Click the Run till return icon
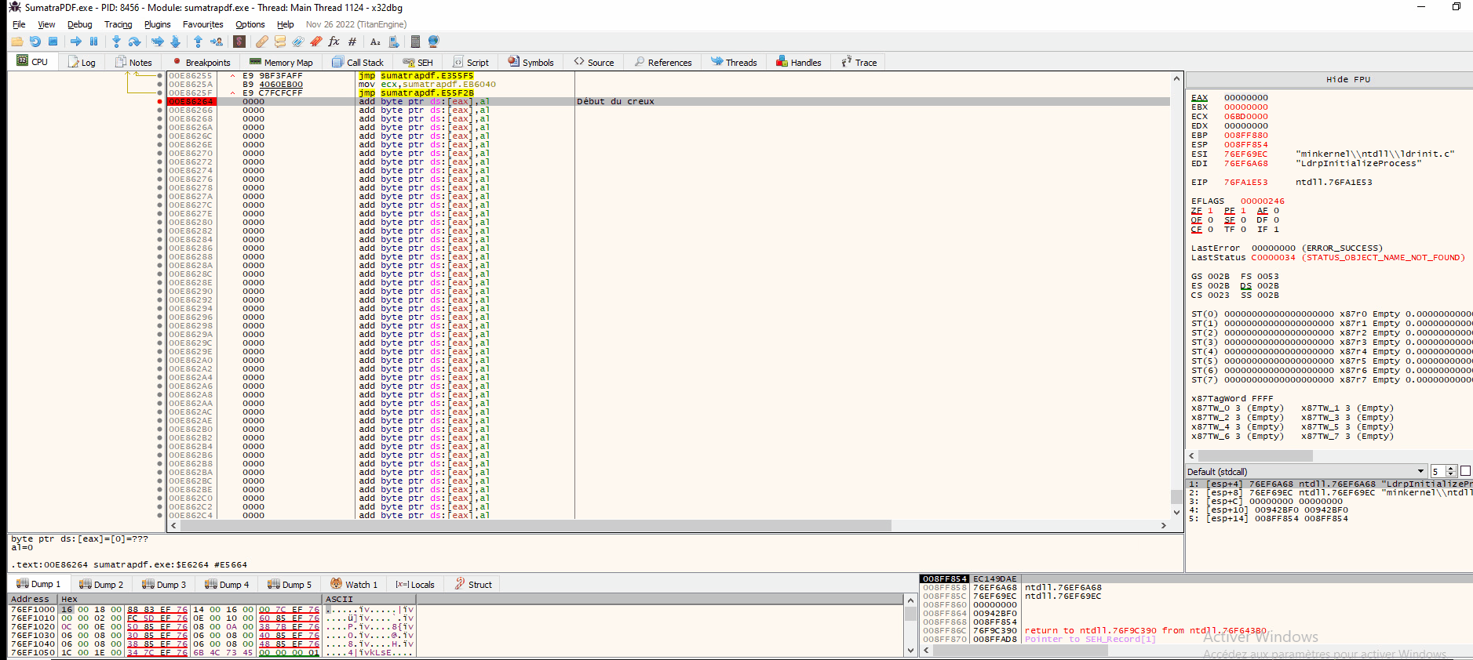Viewport: 1473px width, 660px height. tap(198, 42)
